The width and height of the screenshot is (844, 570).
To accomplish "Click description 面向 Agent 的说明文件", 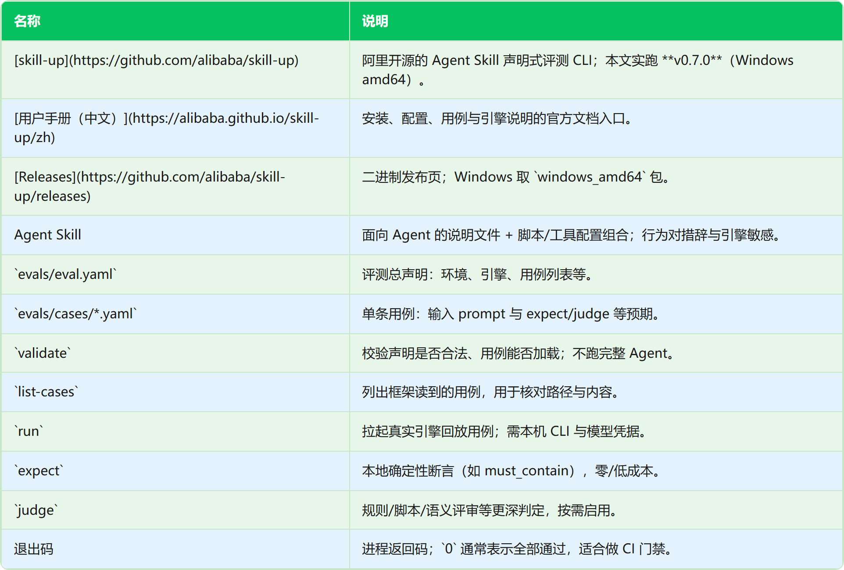I will pyautogui.click(x=596, y=235).
